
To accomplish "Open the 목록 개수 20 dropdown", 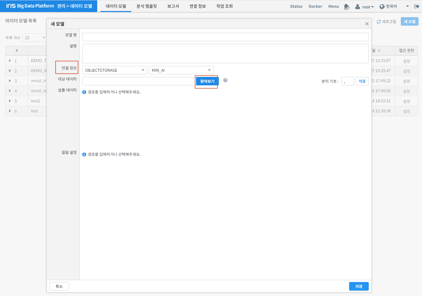I will [x=35, y=38].
